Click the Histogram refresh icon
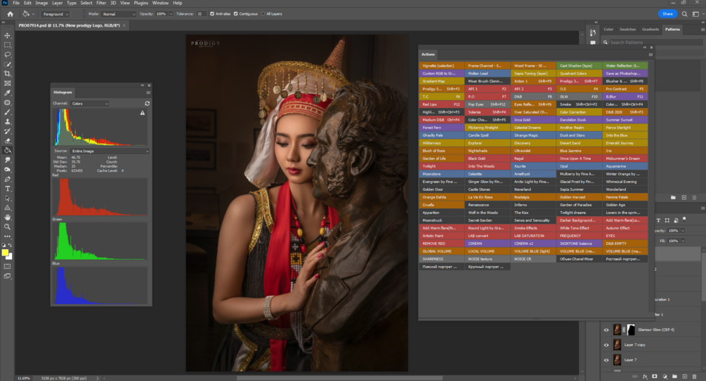 coord(147,103)
